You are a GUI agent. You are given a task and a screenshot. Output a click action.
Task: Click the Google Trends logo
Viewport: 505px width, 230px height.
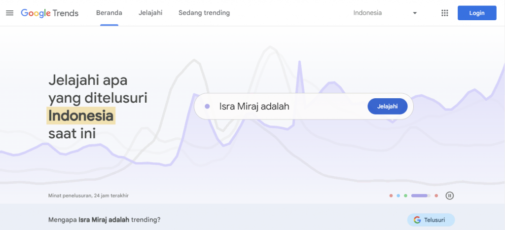[49, 13]
